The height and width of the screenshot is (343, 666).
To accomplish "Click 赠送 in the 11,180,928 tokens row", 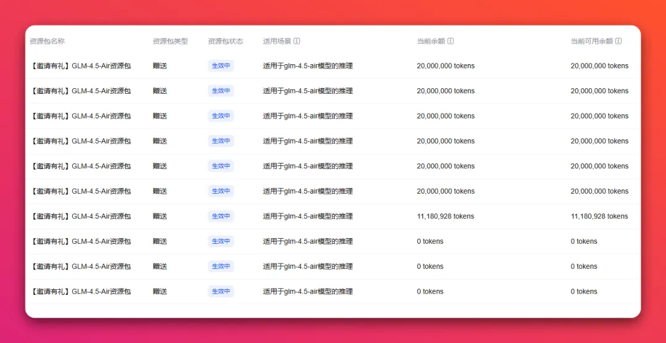I will (x=160, y=217).
